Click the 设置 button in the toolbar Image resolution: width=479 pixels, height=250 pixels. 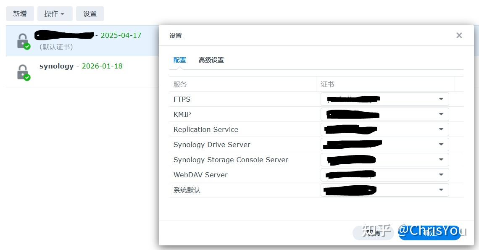click(90, 13)
